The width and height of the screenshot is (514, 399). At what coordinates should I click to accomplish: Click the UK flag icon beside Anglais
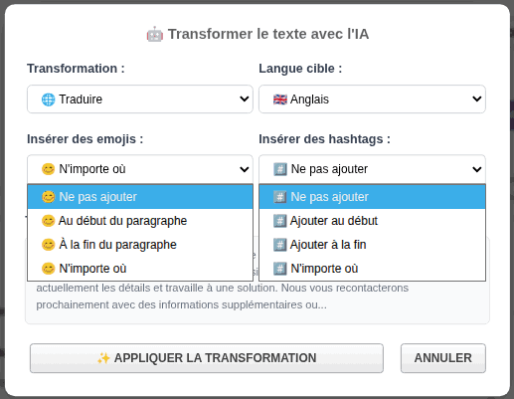[x=280, y=100]
